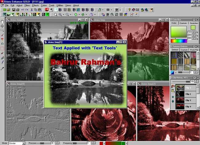Screen dimensions: 200x145
Task: Open the Views menu
Action: point(68,5)
